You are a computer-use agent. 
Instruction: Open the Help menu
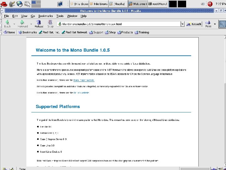click(x=83, y=16)
